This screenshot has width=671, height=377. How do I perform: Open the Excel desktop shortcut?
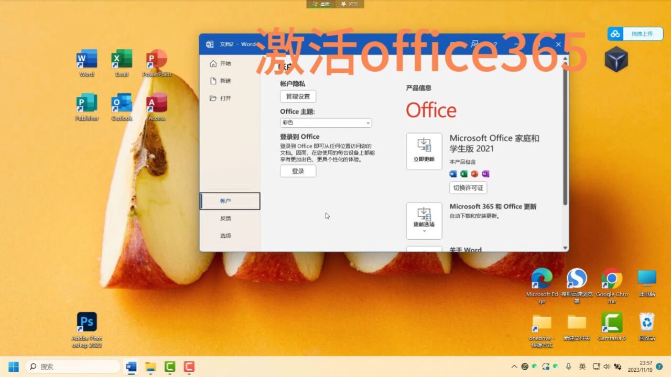(x=122, y=63)
